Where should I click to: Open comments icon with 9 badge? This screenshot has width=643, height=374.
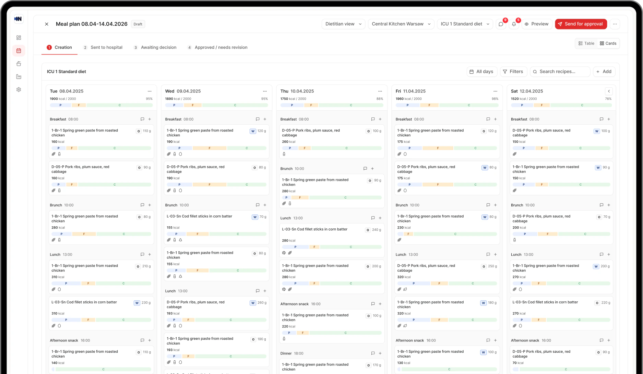(501, 24)
